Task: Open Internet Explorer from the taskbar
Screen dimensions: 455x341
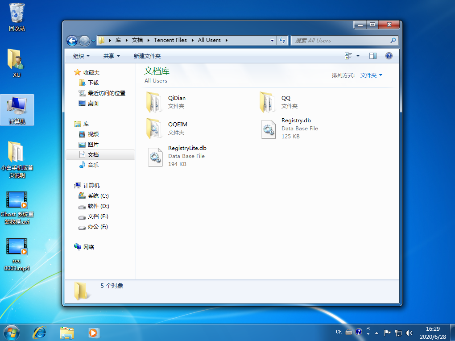Action: [40, 333]
